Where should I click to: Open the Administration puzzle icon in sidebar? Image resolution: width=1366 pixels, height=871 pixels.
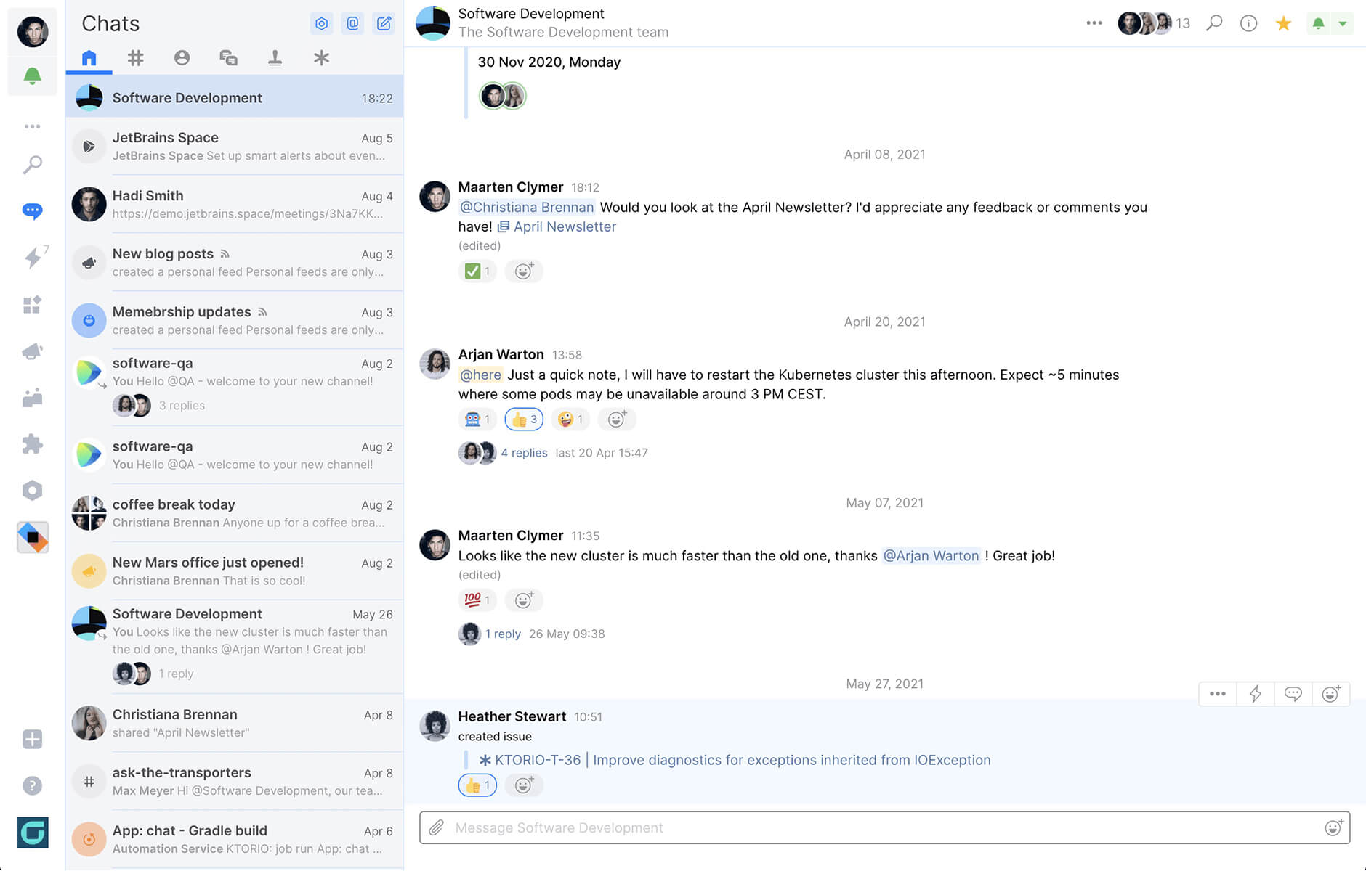32,443
